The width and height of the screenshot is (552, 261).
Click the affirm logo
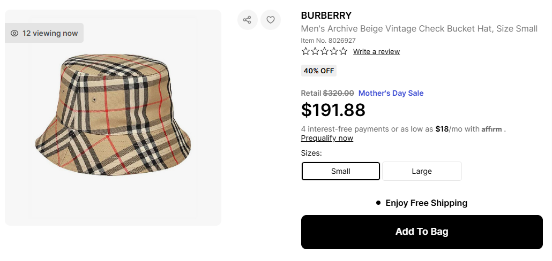[x=491, y=129]
